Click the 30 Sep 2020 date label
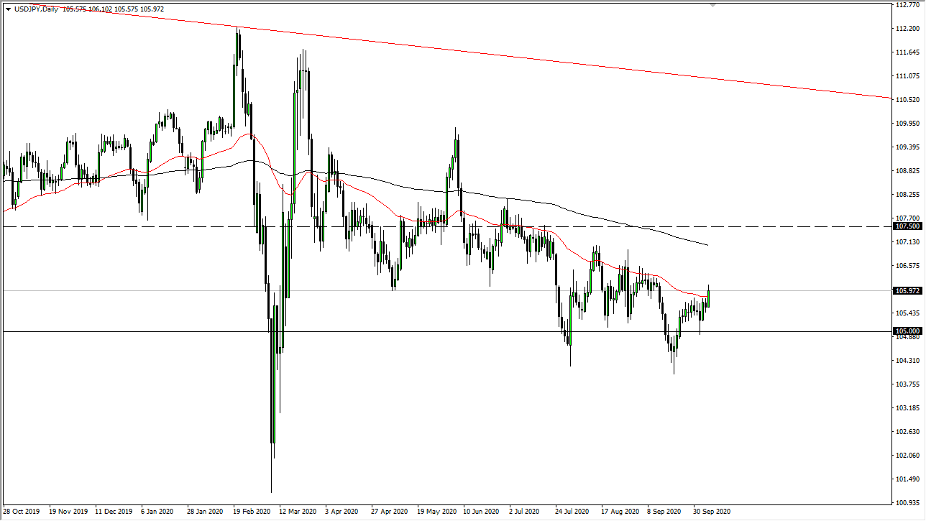The height and width of the screenshot is (521, 926). point(712,512)
